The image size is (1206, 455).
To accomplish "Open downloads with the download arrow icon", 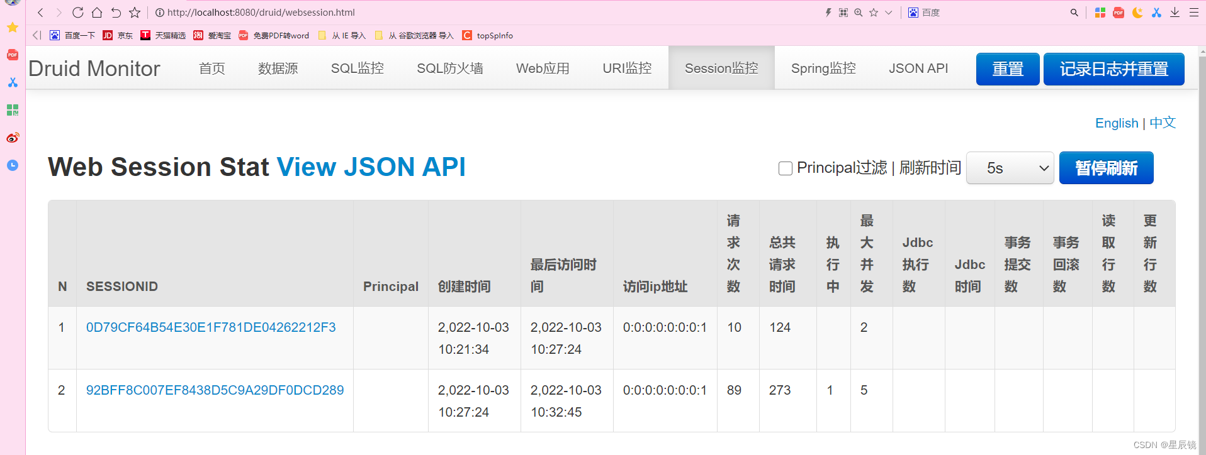I will pyautogui.click(x=1175, y=13).
